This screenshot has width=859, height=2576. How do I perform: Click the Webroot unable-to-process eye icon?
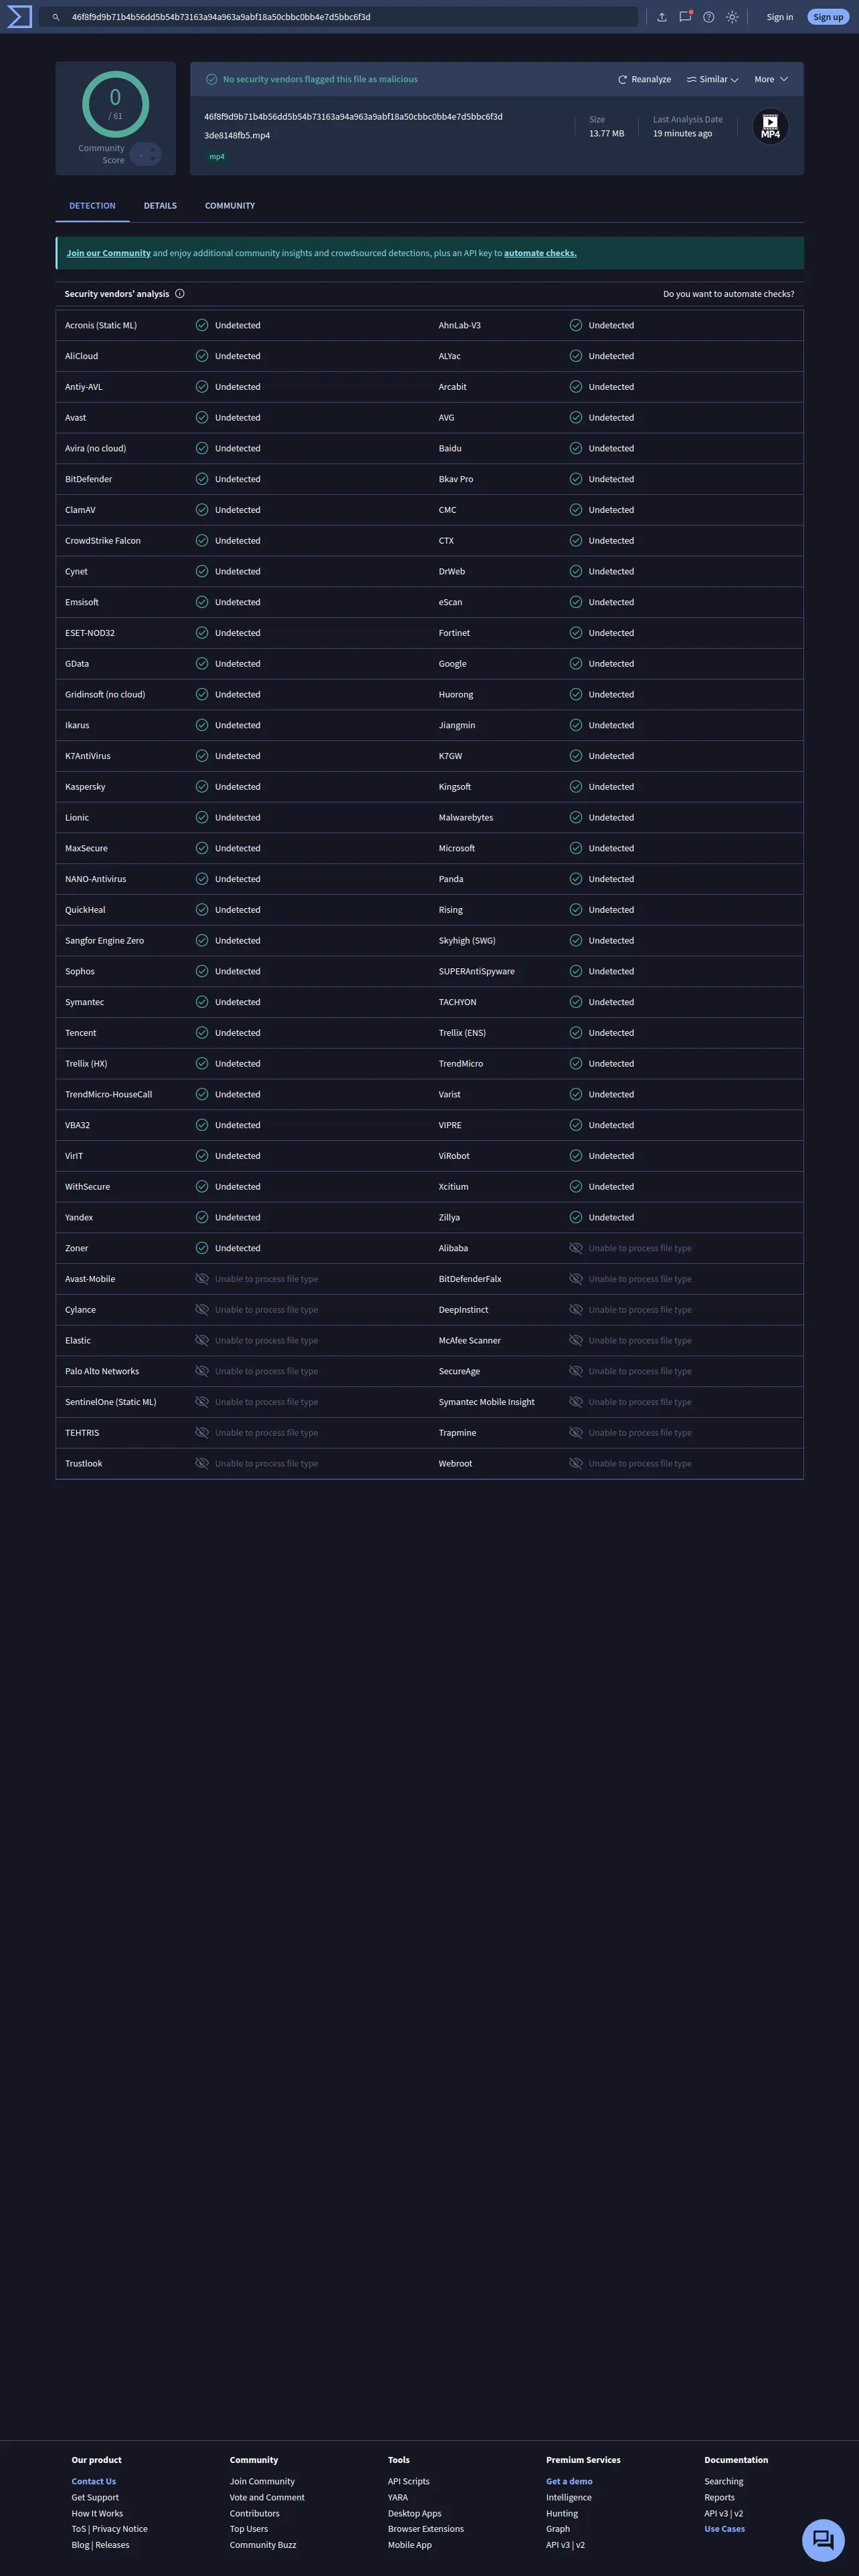pos(576,1464)
